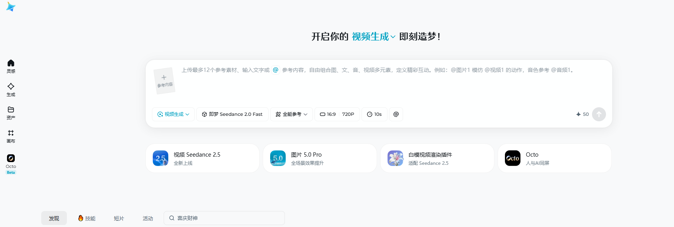Open the 资产 folder sidebar item
This screenshot has height=227, width=674.
tap(11, 113)
